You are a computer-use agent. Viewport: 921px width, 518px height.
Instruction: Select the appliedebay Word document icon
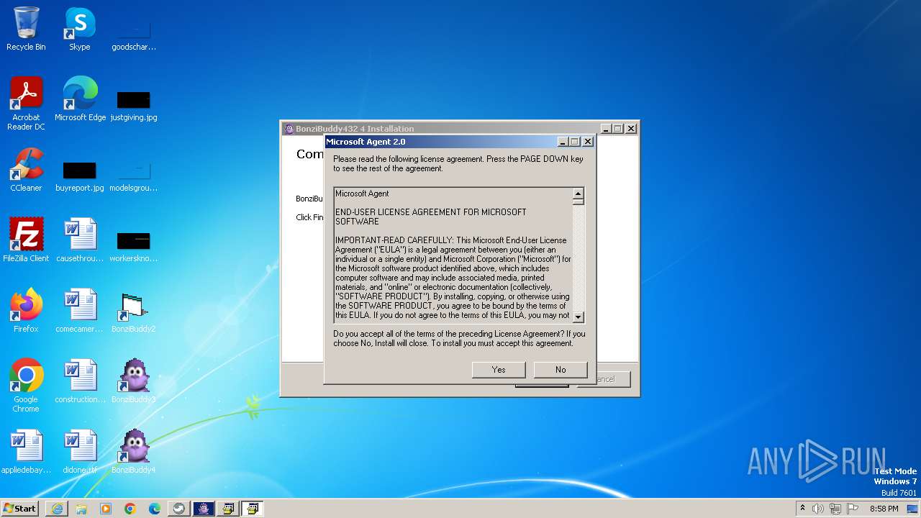26,452
